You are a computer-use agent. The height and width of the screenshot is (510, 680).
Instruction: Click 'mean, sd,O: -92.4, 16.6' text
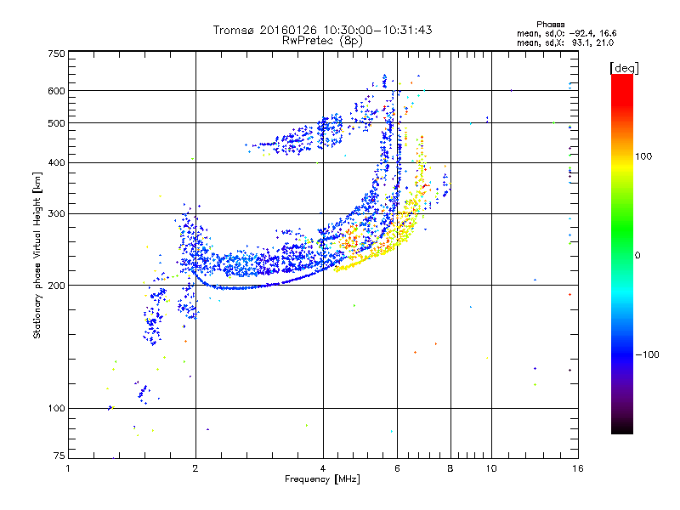(566, 33)
